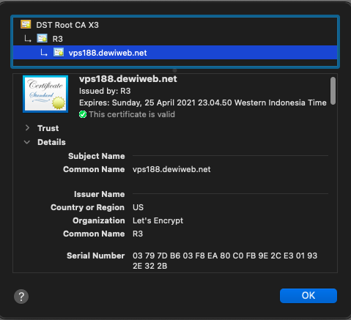This screenshot has height=320, width=351.
Task: Select vps188.dewiweb.net row in chain list
Action: (x=175, y=53)
